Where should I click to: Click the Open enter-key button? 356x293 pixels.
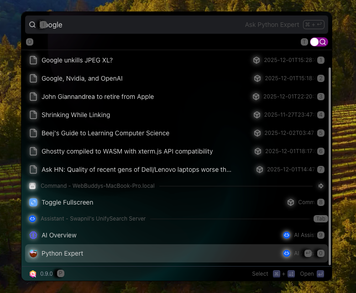(x=320, y=274)
